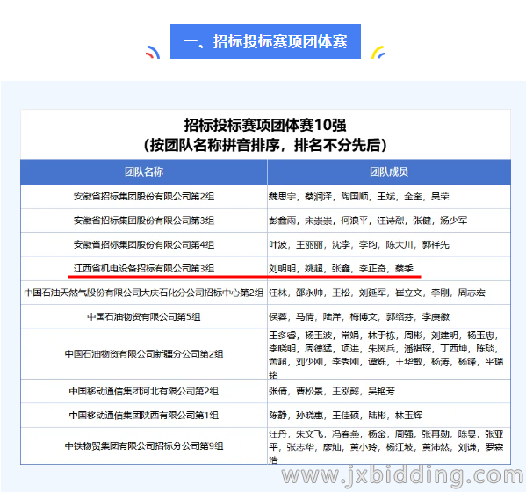Click the table title 招标投标赛项团体赛10强
Image resolution: width=526 pixels, height=492 pixels.
pyautogui.click(x=265, y=125)
